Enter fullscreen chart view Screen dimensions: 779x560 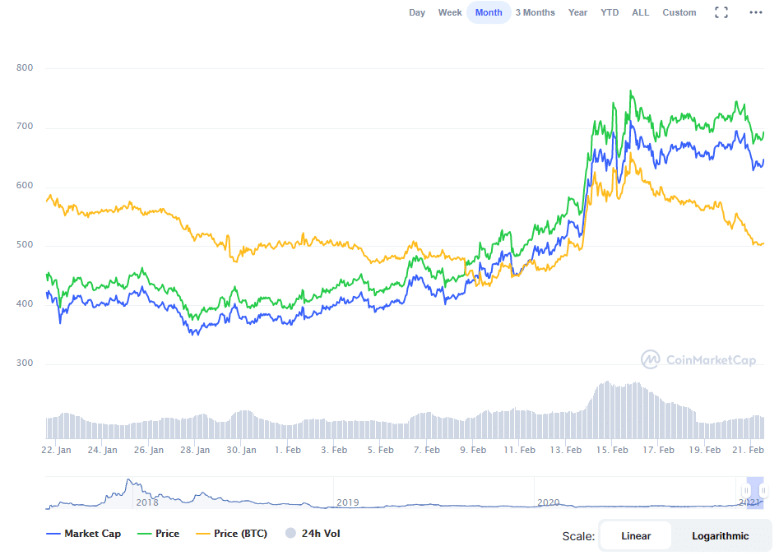[x=721, y=12]
